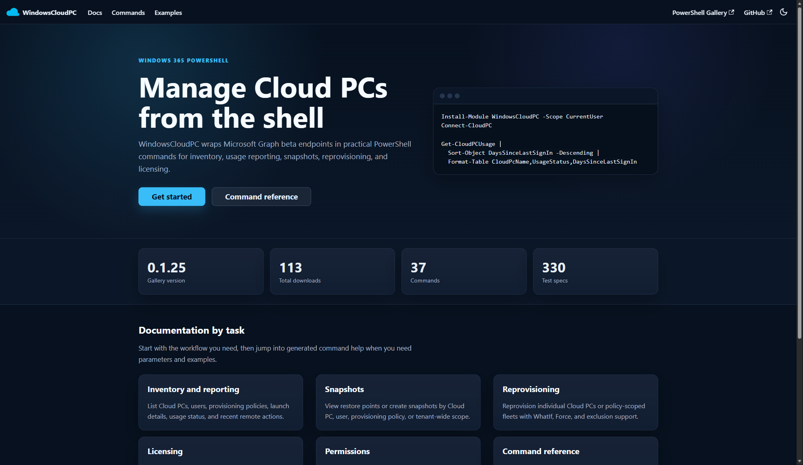Click the WINDOWS 365 POWERSHELL label

184,60
